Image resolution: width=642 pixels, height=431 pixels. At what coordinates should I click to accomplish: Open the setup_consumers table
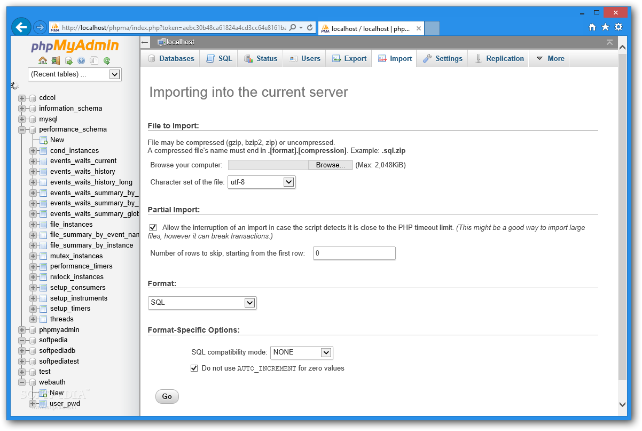click(x=78, y=288)
